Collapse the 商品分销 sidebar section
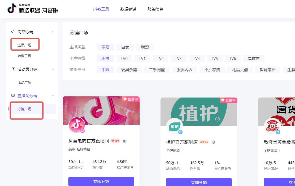 (53, 32)
